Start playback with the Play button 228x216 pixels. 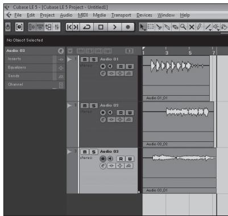pos(114,27)
